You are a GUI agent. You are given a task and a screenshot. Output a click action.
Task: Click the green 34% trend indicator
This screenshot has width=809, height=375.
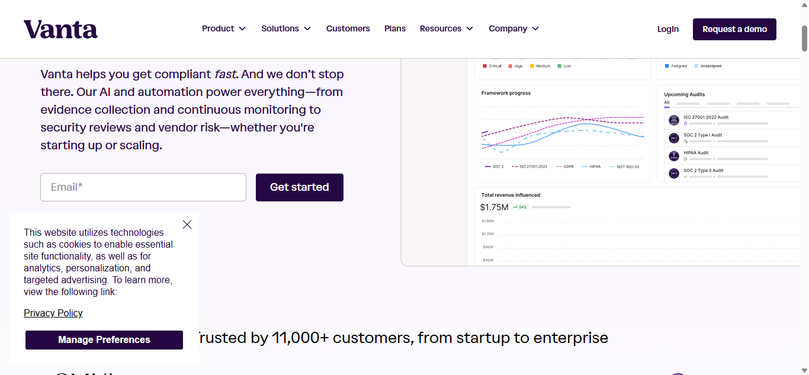520,207
